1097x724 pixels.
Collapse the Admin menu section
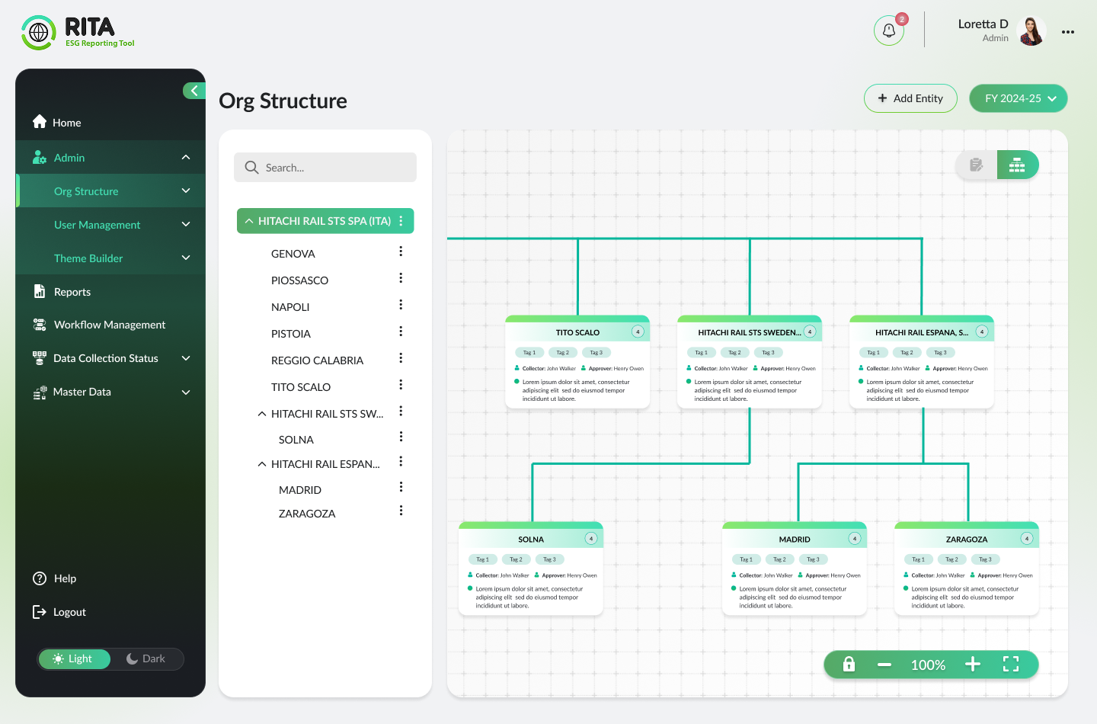coord(186,157)
